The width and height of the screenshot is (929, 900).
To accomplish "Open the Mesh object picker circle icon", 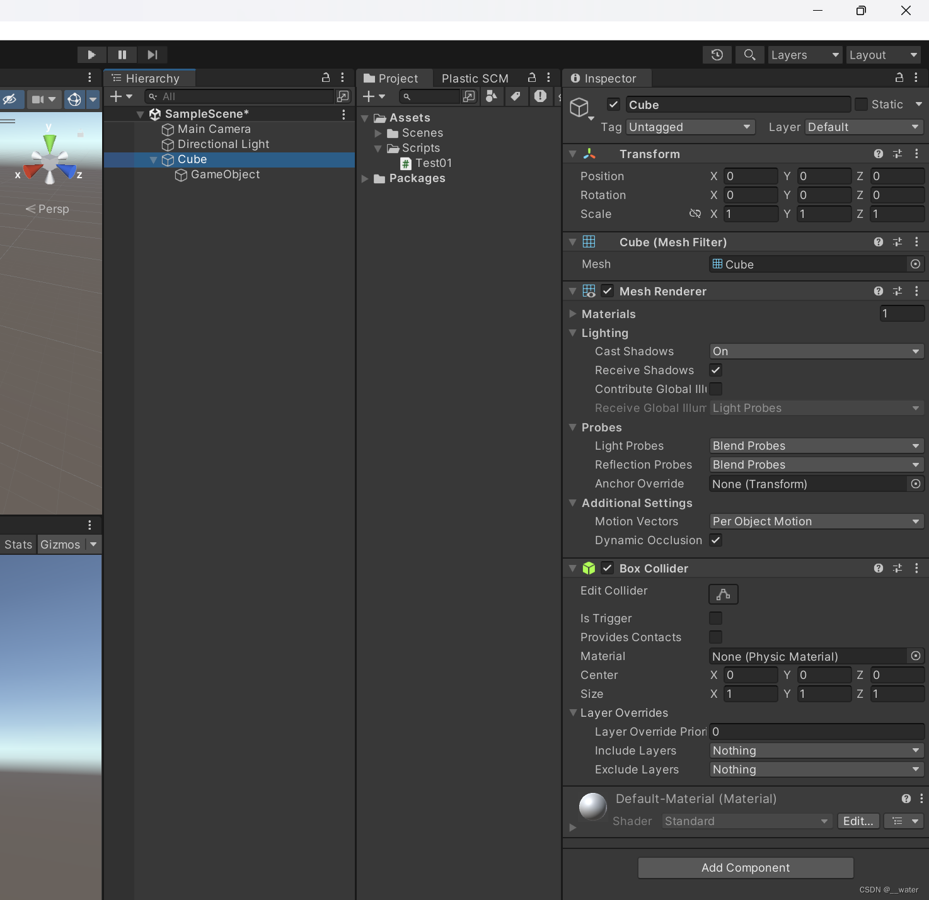I will pyautogui.click(x=915, y=265).
